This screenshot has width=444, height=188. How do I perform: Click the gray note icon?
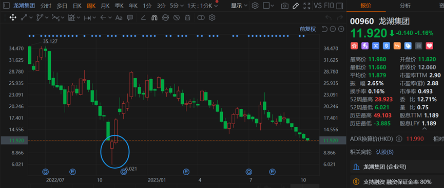(x=419, y=46)
